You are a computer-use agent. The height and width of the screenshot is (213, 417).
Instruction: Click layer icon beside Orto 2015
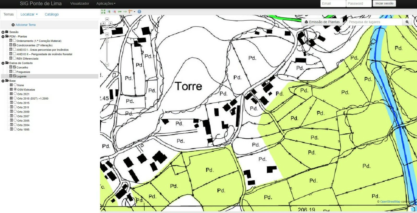tap(11, 102)
